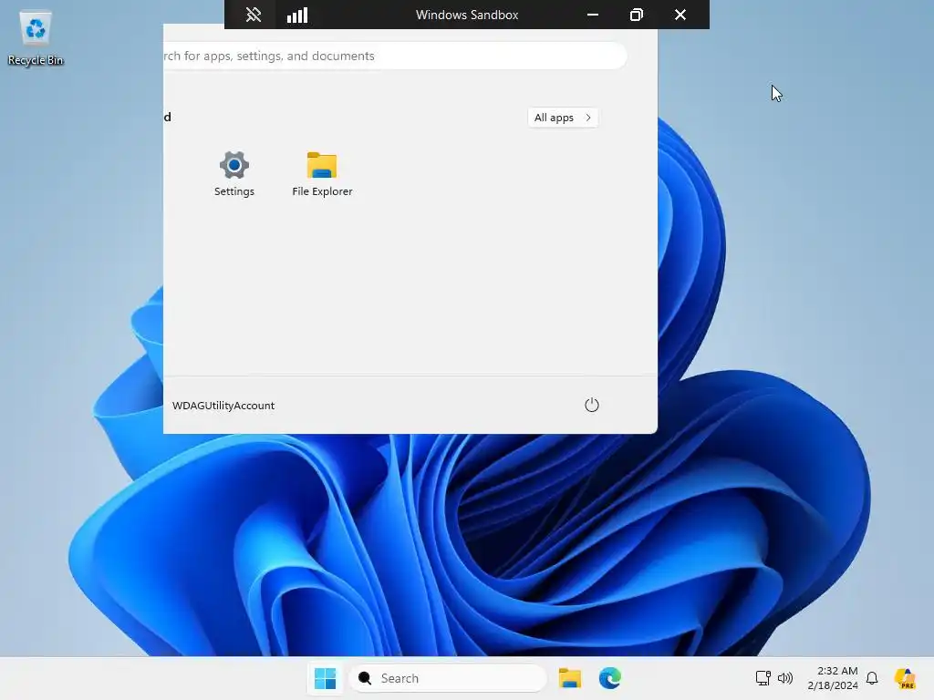Close the Windows Sandbox session
Viewport: 934px width, 700px height.
(680, 15)
